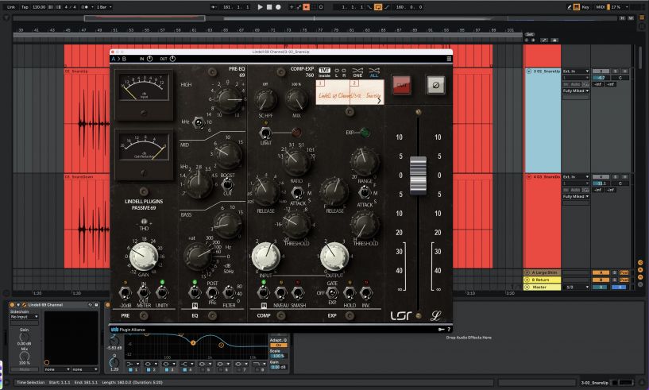Click the Lindell device Mute button

click(x=24, y=369)
